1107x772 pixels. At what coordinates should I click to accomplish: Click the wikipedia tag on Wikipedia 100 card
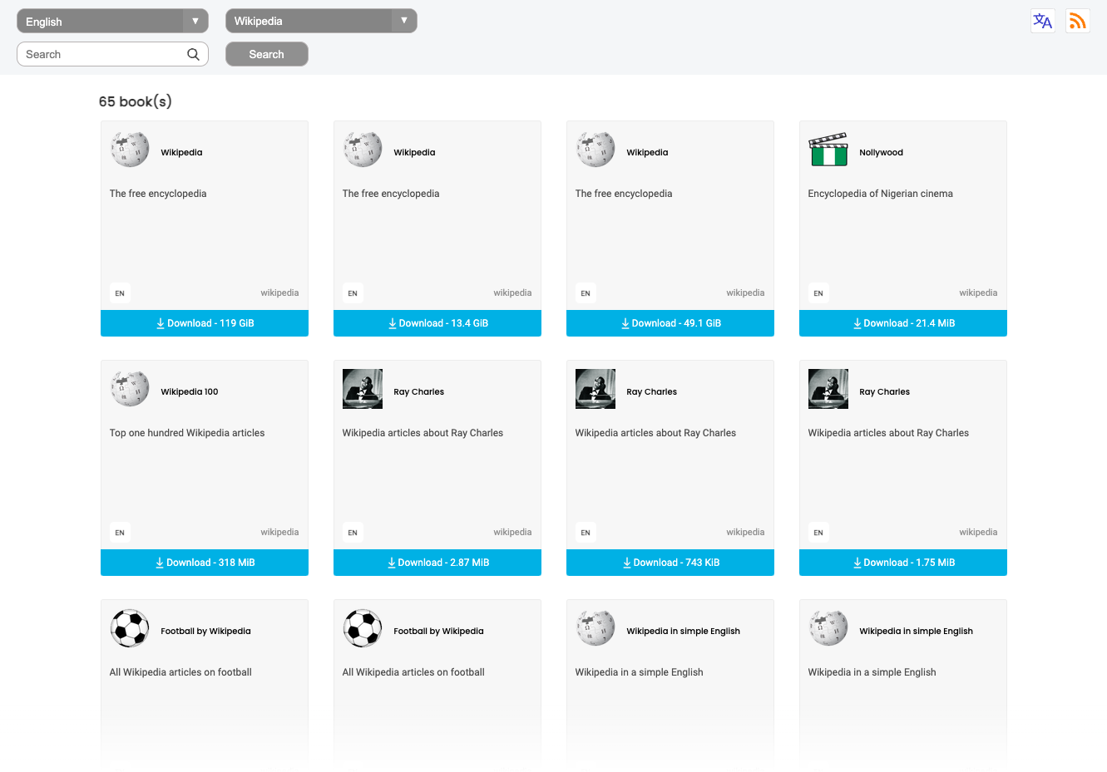pyautogui.click(x=279, y=532)
